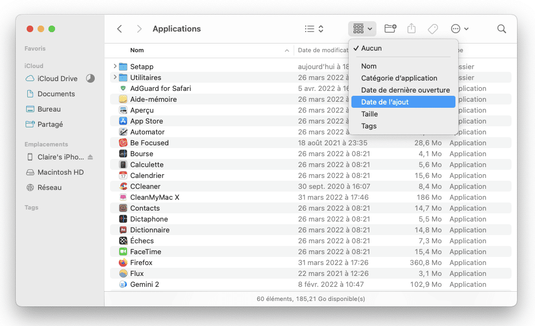The width and height of the screenshot is (535, 326).
Task: Open the search magnifier icon
Action: 502,29
